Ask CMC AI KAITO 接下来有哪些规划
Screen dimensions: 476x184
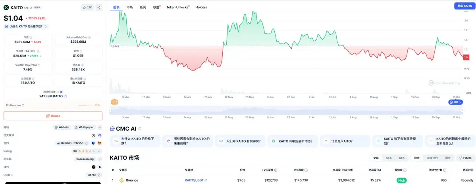(397, 141)
